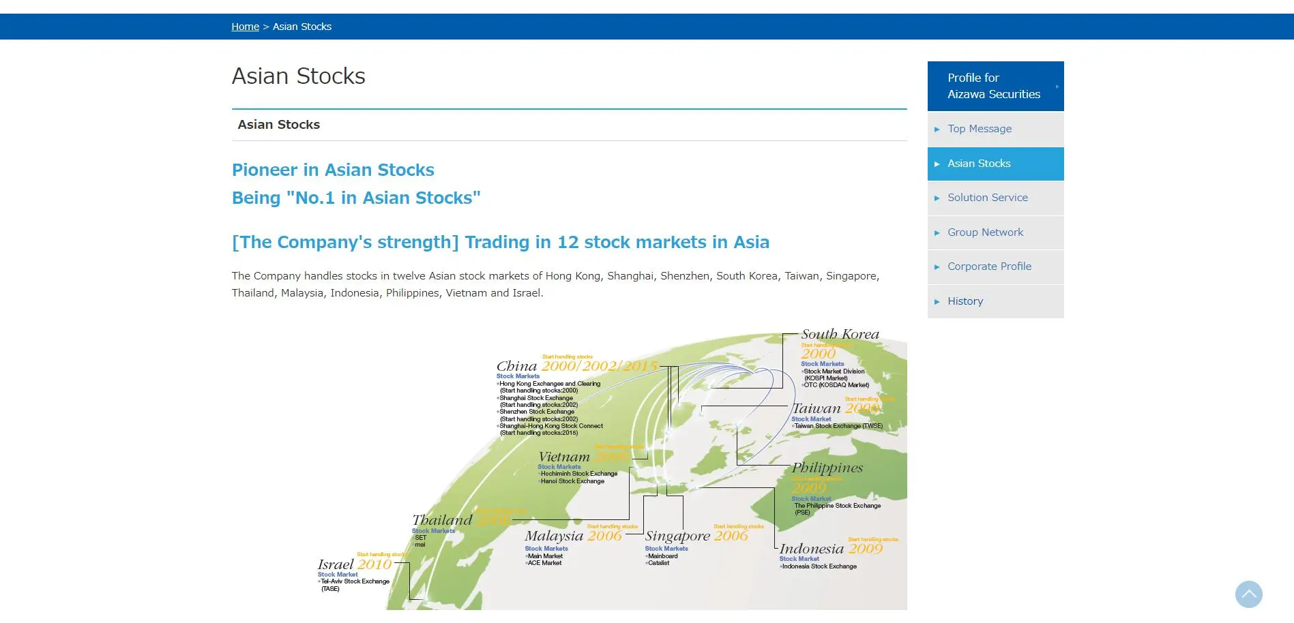The width and height of the screenshot is (1294, 623).
Task: Go to Group Network page
Action: click(995, 232)
